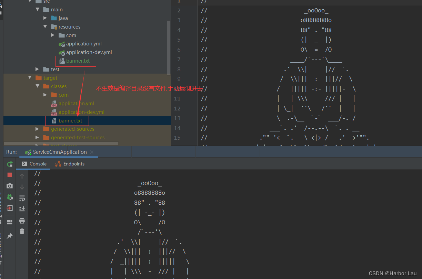Enable soft-wrap in the console
Screen dimensions: 422x279
point(22,198)
